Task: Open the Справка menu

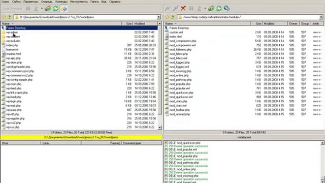Action: 115,2
